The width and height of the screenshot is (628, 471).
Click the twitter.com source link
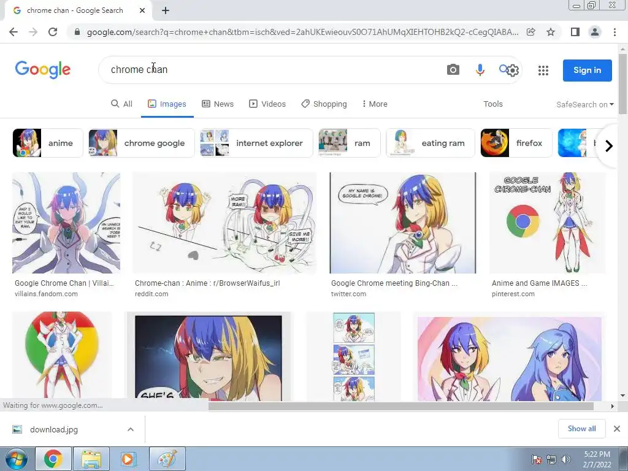tap(348, 294)
